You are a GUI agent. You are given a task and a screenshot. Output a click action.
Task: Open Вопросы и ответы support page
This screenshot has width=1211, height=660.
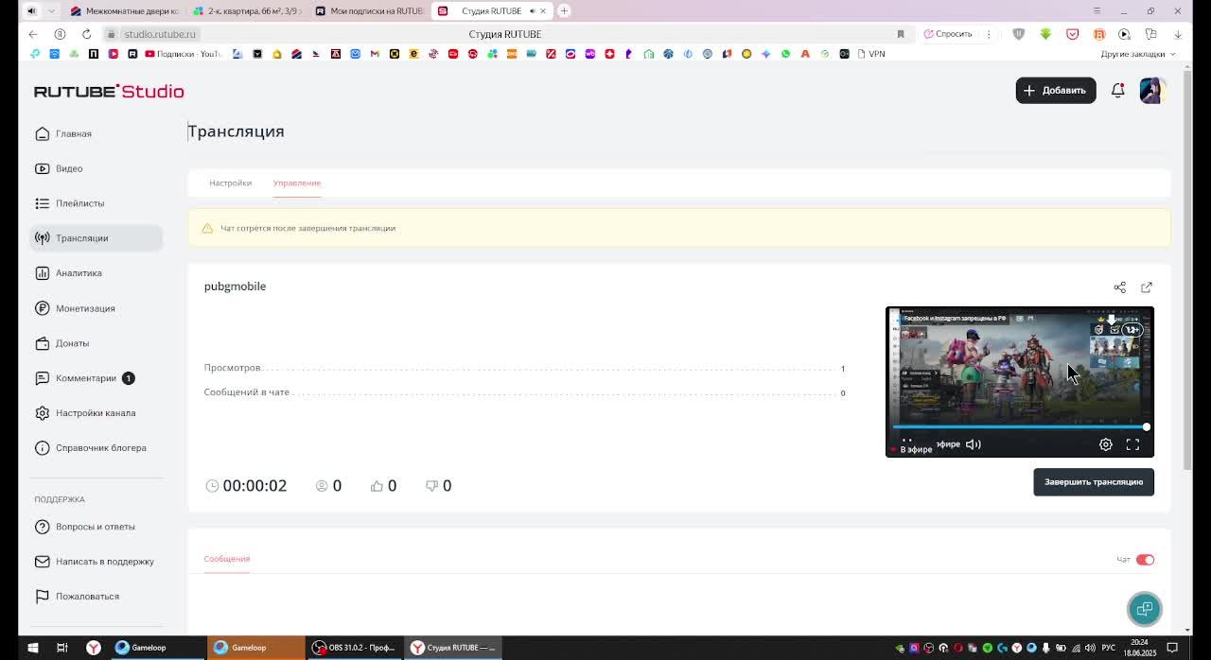point(95,527)
